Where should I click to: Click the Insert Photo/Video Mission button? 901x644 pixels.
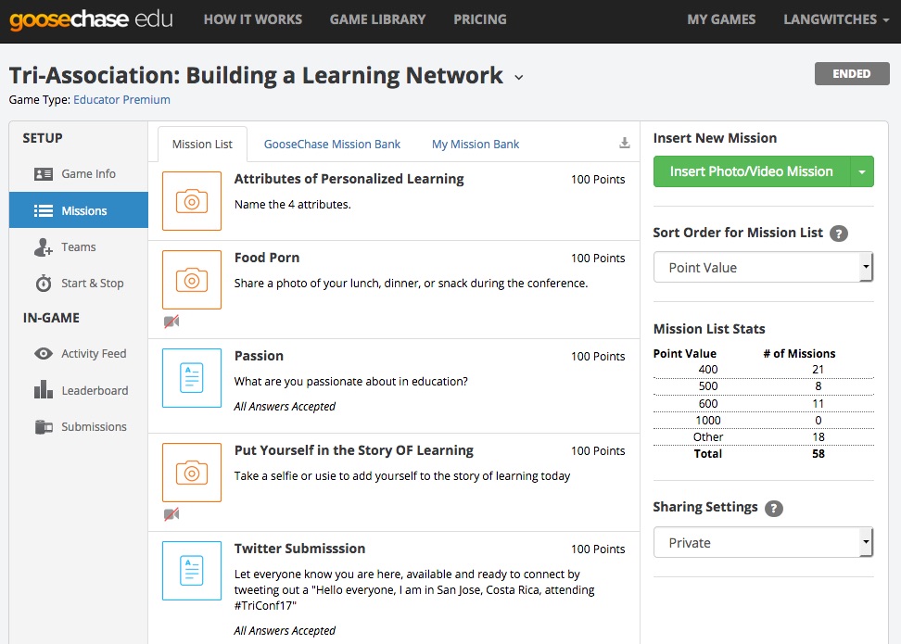tap(752, 171)
